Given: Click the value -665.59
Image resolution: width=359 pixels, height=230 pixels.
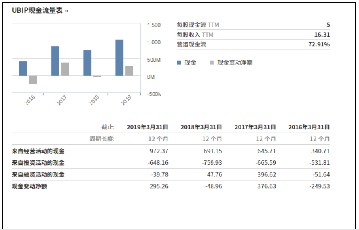Looking at the screenshot, I should point(266,163).
